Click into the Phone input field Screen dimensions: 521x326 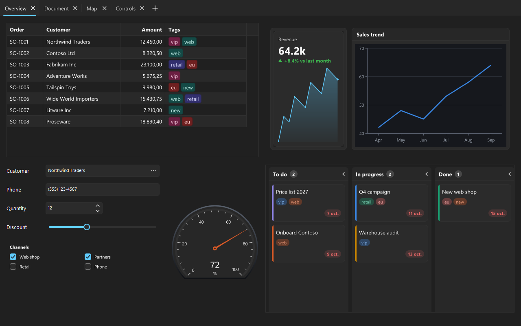(103, 189)
